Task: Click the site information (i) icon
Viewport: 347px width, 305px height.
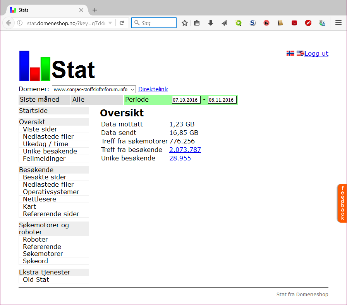Action: (20, 23)
